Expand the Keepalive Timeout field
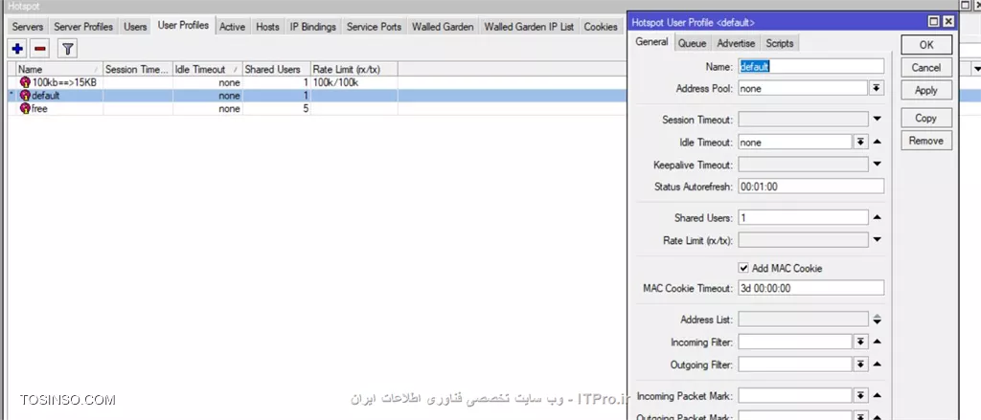This screenshot has height=420, width=981. (x=878, y=165)
